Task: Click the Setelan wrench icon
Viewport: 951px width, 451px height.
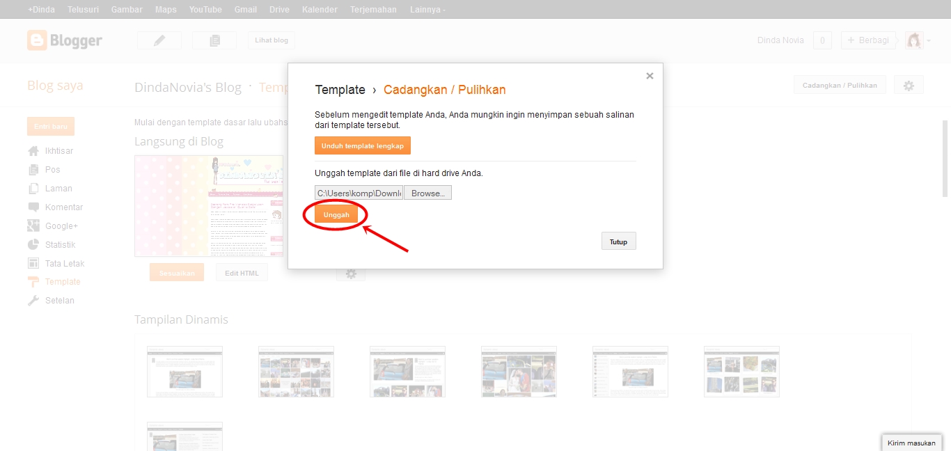Action: 33,301
